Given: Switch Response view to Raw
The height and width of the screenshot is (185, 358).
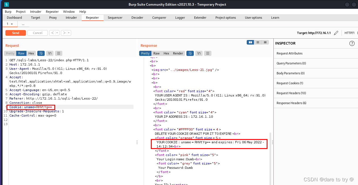Looking at the screenshot, I should tap(157, 53).
